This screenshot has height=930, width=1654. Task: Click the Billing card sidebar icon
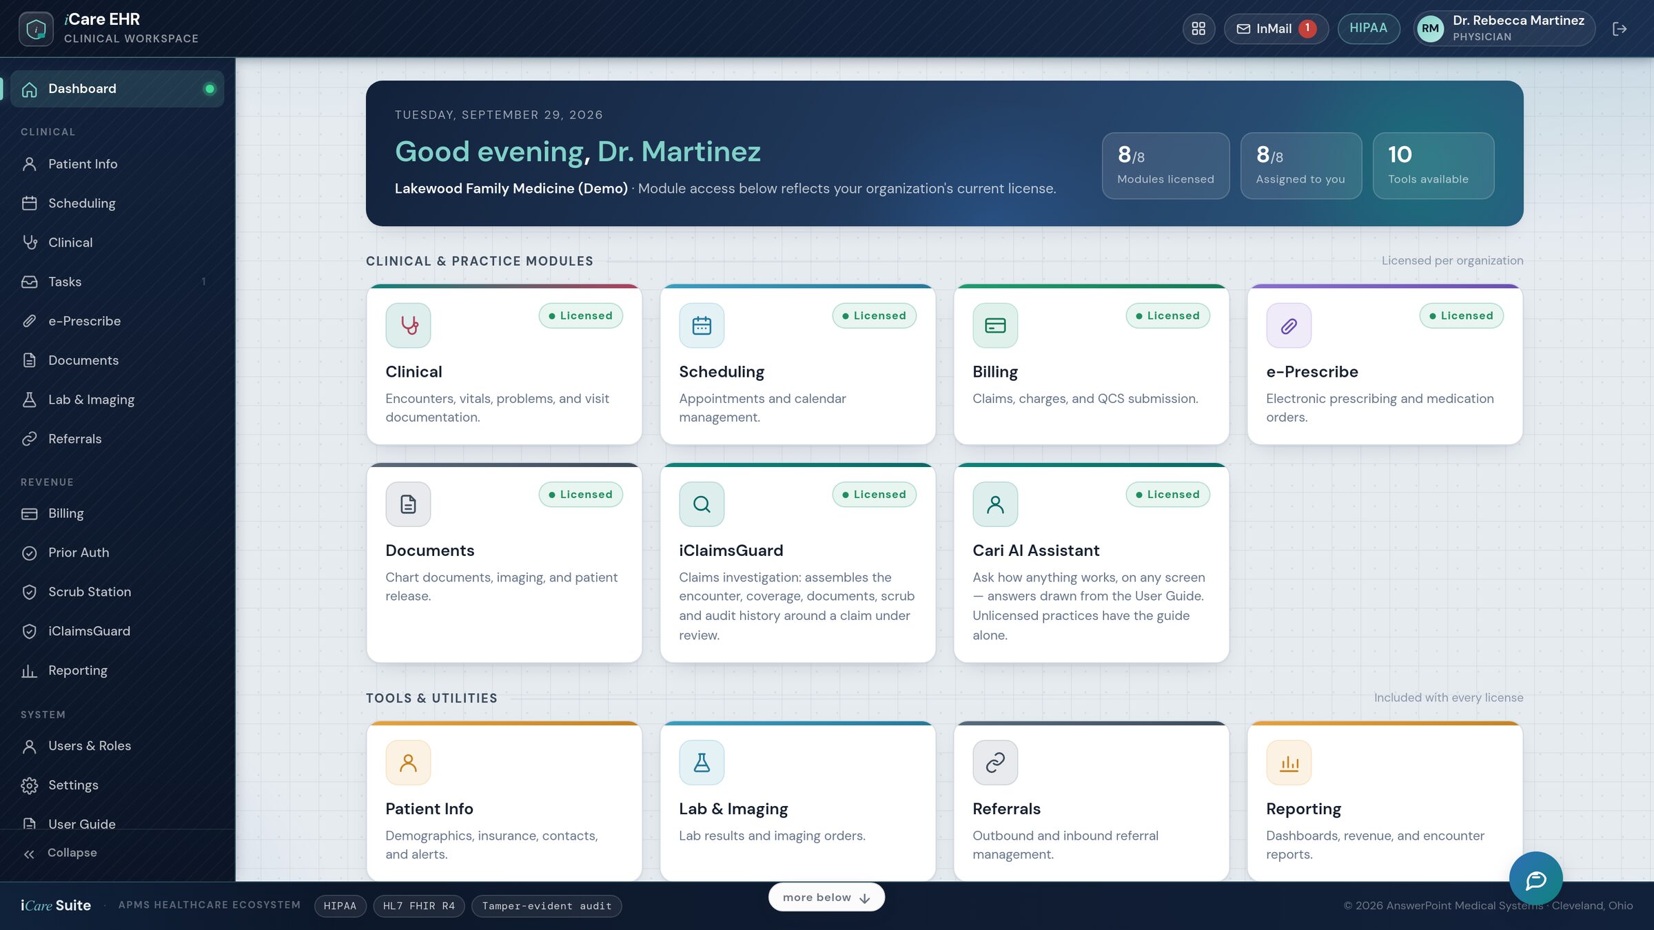[29, 514]
